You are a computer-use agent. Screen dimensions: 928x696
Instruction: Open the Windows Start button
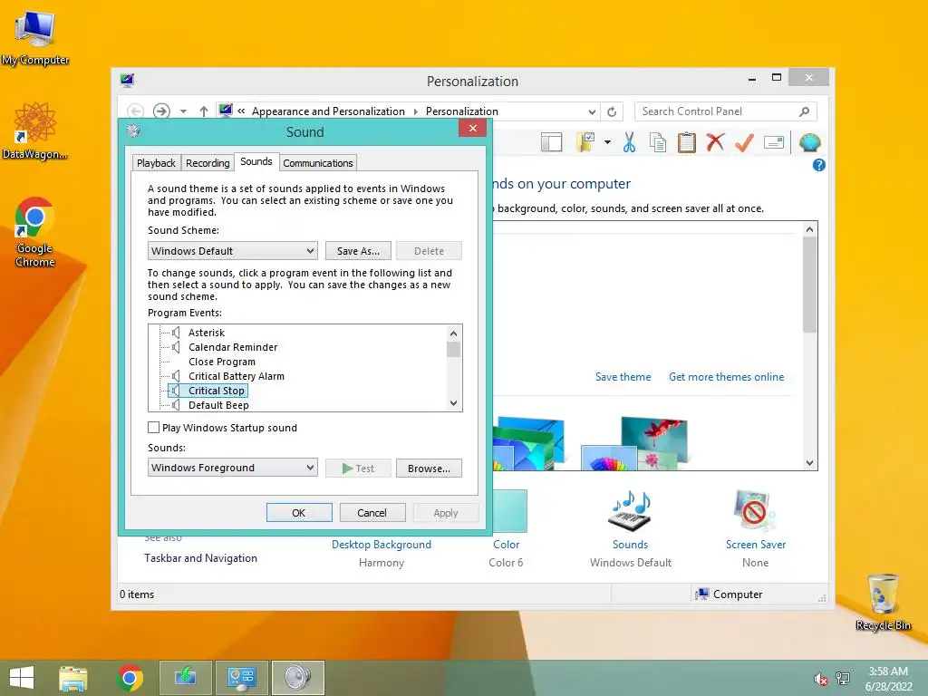pyautogui.click(x=22, y=678)
